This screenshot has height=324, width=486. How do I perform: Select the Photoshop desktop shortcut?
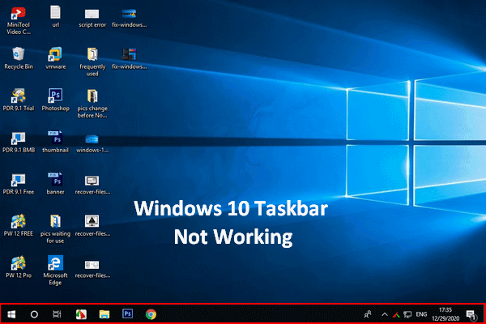click(55, 96)
